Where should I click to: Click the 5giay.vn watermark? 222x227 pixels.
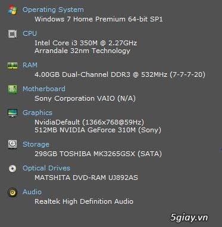189,217
